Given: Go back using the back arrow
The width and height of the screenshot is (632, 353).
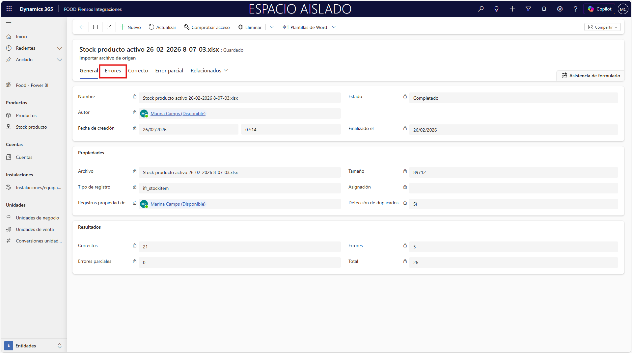Looking at the screenshot, I should [x=82, y=27].
